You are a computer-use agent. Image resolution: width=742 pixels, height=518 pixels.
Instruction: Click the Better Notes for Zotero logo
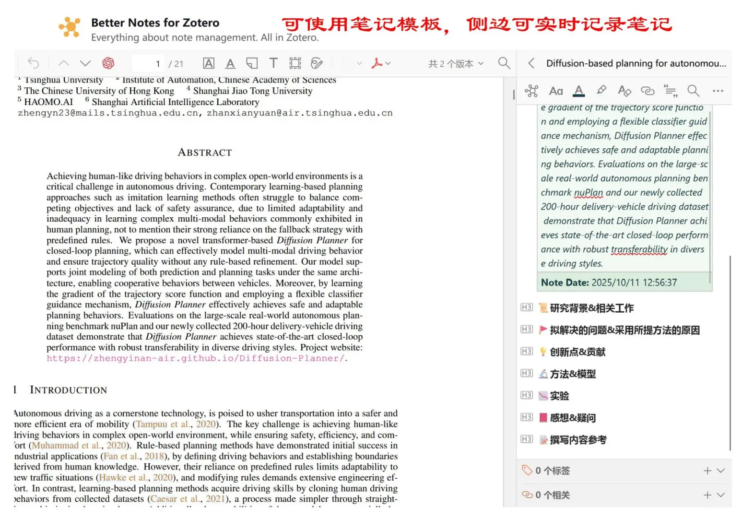point(70,27)
